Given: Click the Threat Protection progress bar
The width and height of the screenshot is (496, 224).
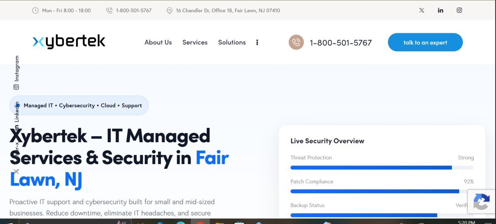Looking at the screenshot, I should (x=382, y=168).
